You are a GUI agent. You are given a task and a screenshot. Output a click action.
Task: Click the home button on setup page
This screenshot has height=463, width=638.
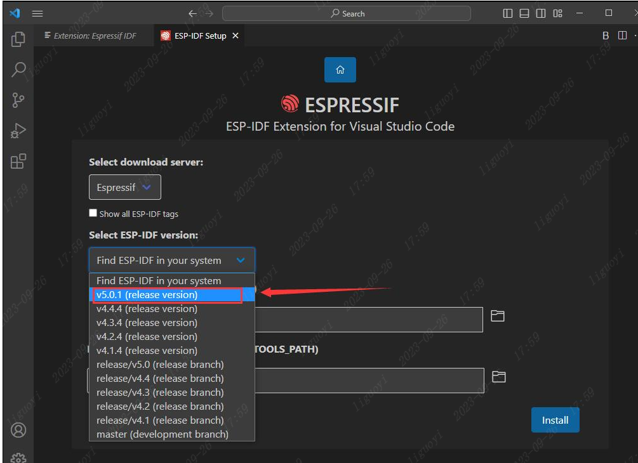click(340, 70)
